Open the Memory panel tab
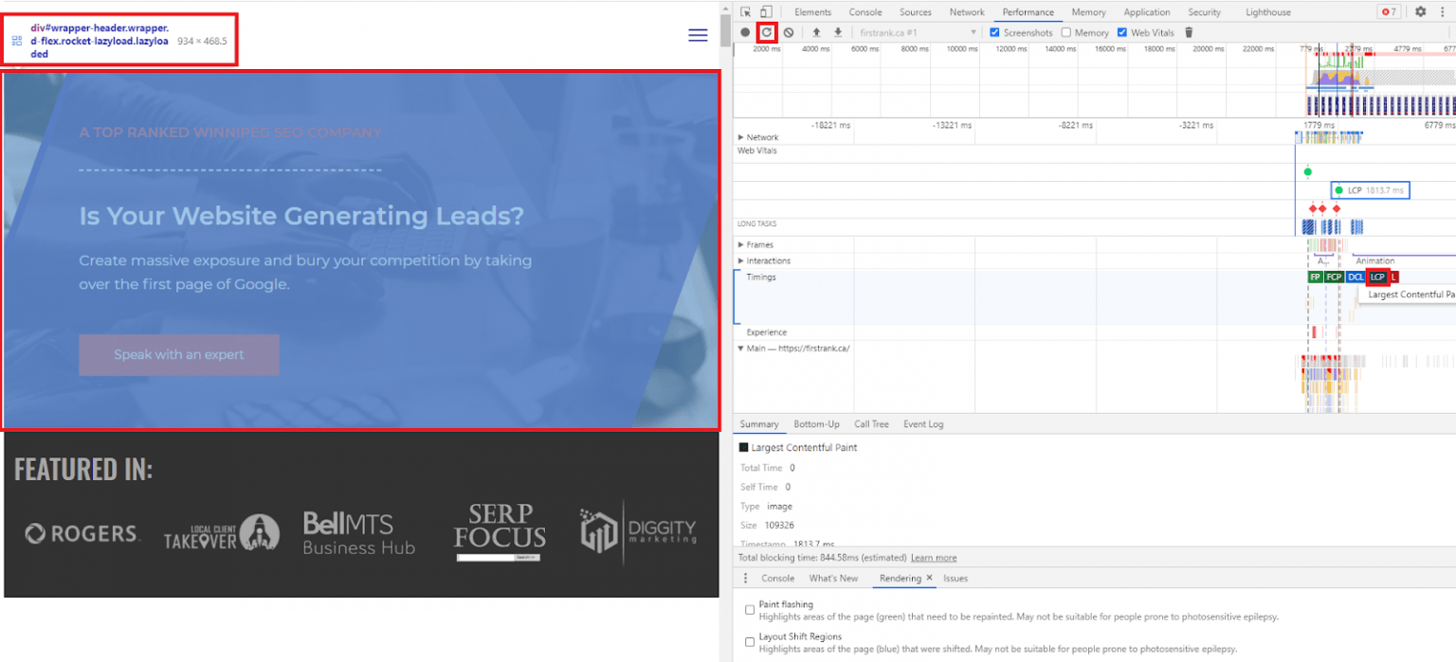Image resolution: width=1456 pixels, height=662 pixels. [x=1088, y=12]
